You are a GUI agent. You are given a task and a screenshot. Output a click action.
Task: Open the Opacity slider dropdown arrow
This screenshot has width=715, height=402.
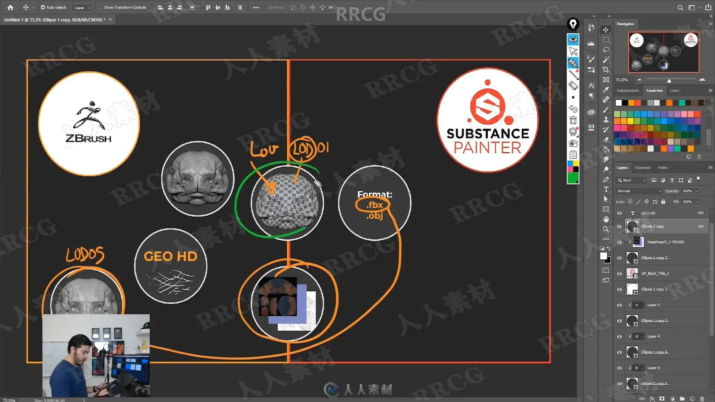click(x=697, y=191)
